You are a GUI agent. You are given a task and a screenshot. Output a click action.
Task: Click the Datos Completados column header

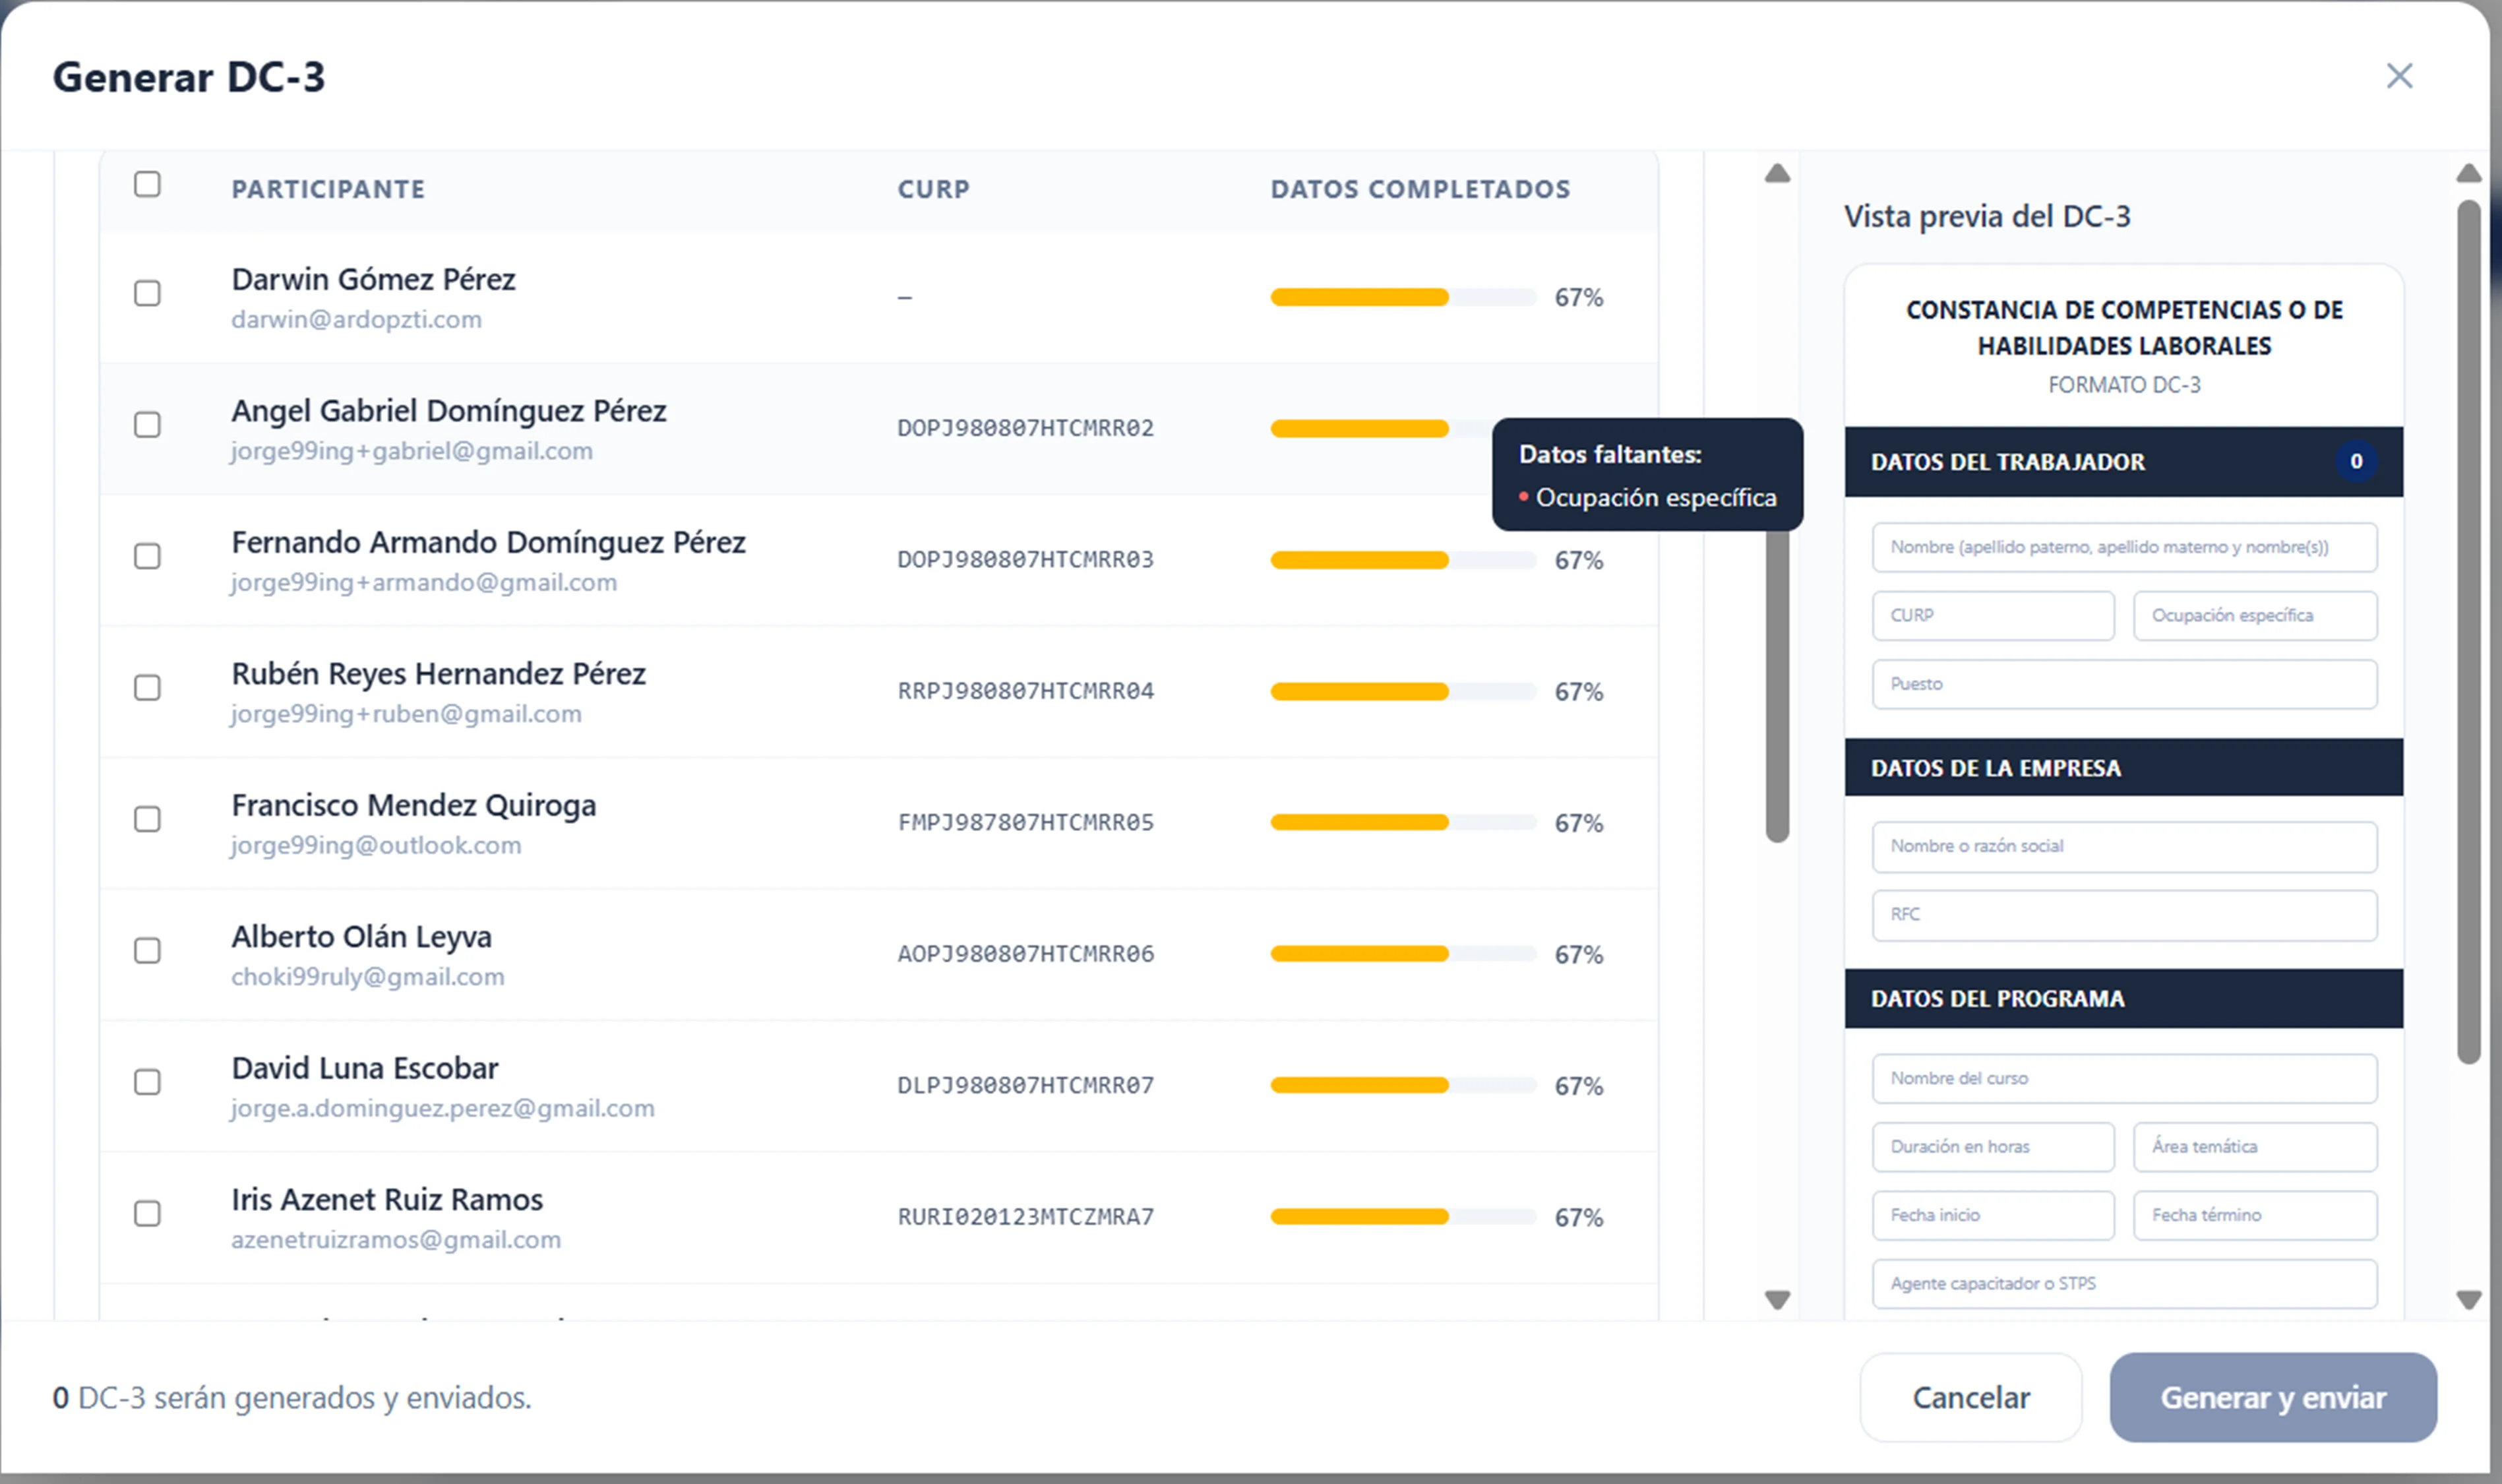(1420, 189)
